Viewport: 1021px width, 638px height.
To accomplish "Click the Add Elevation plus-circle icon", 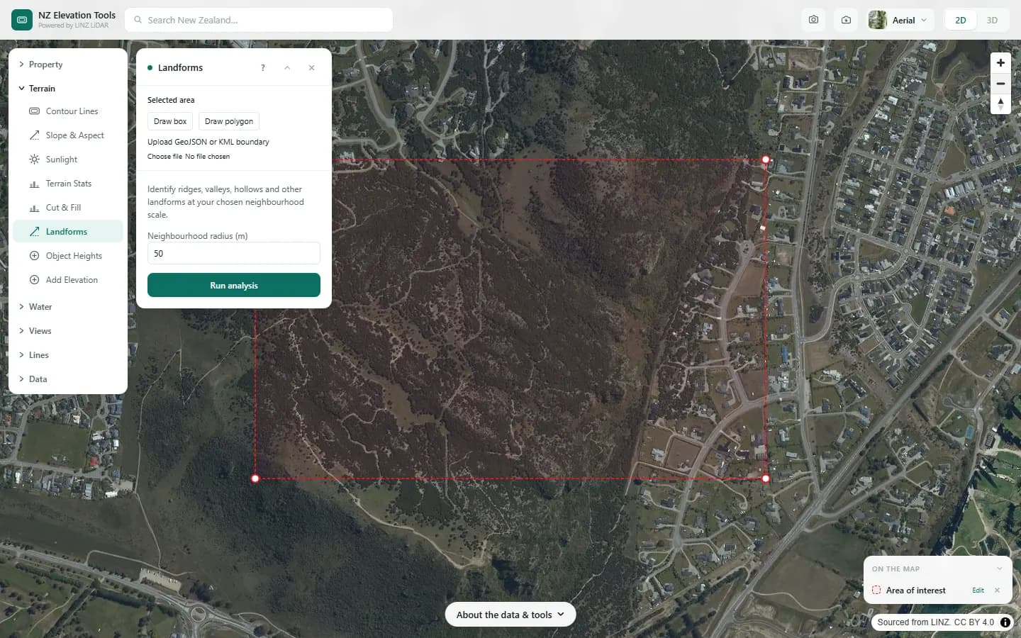I will 34,280.
